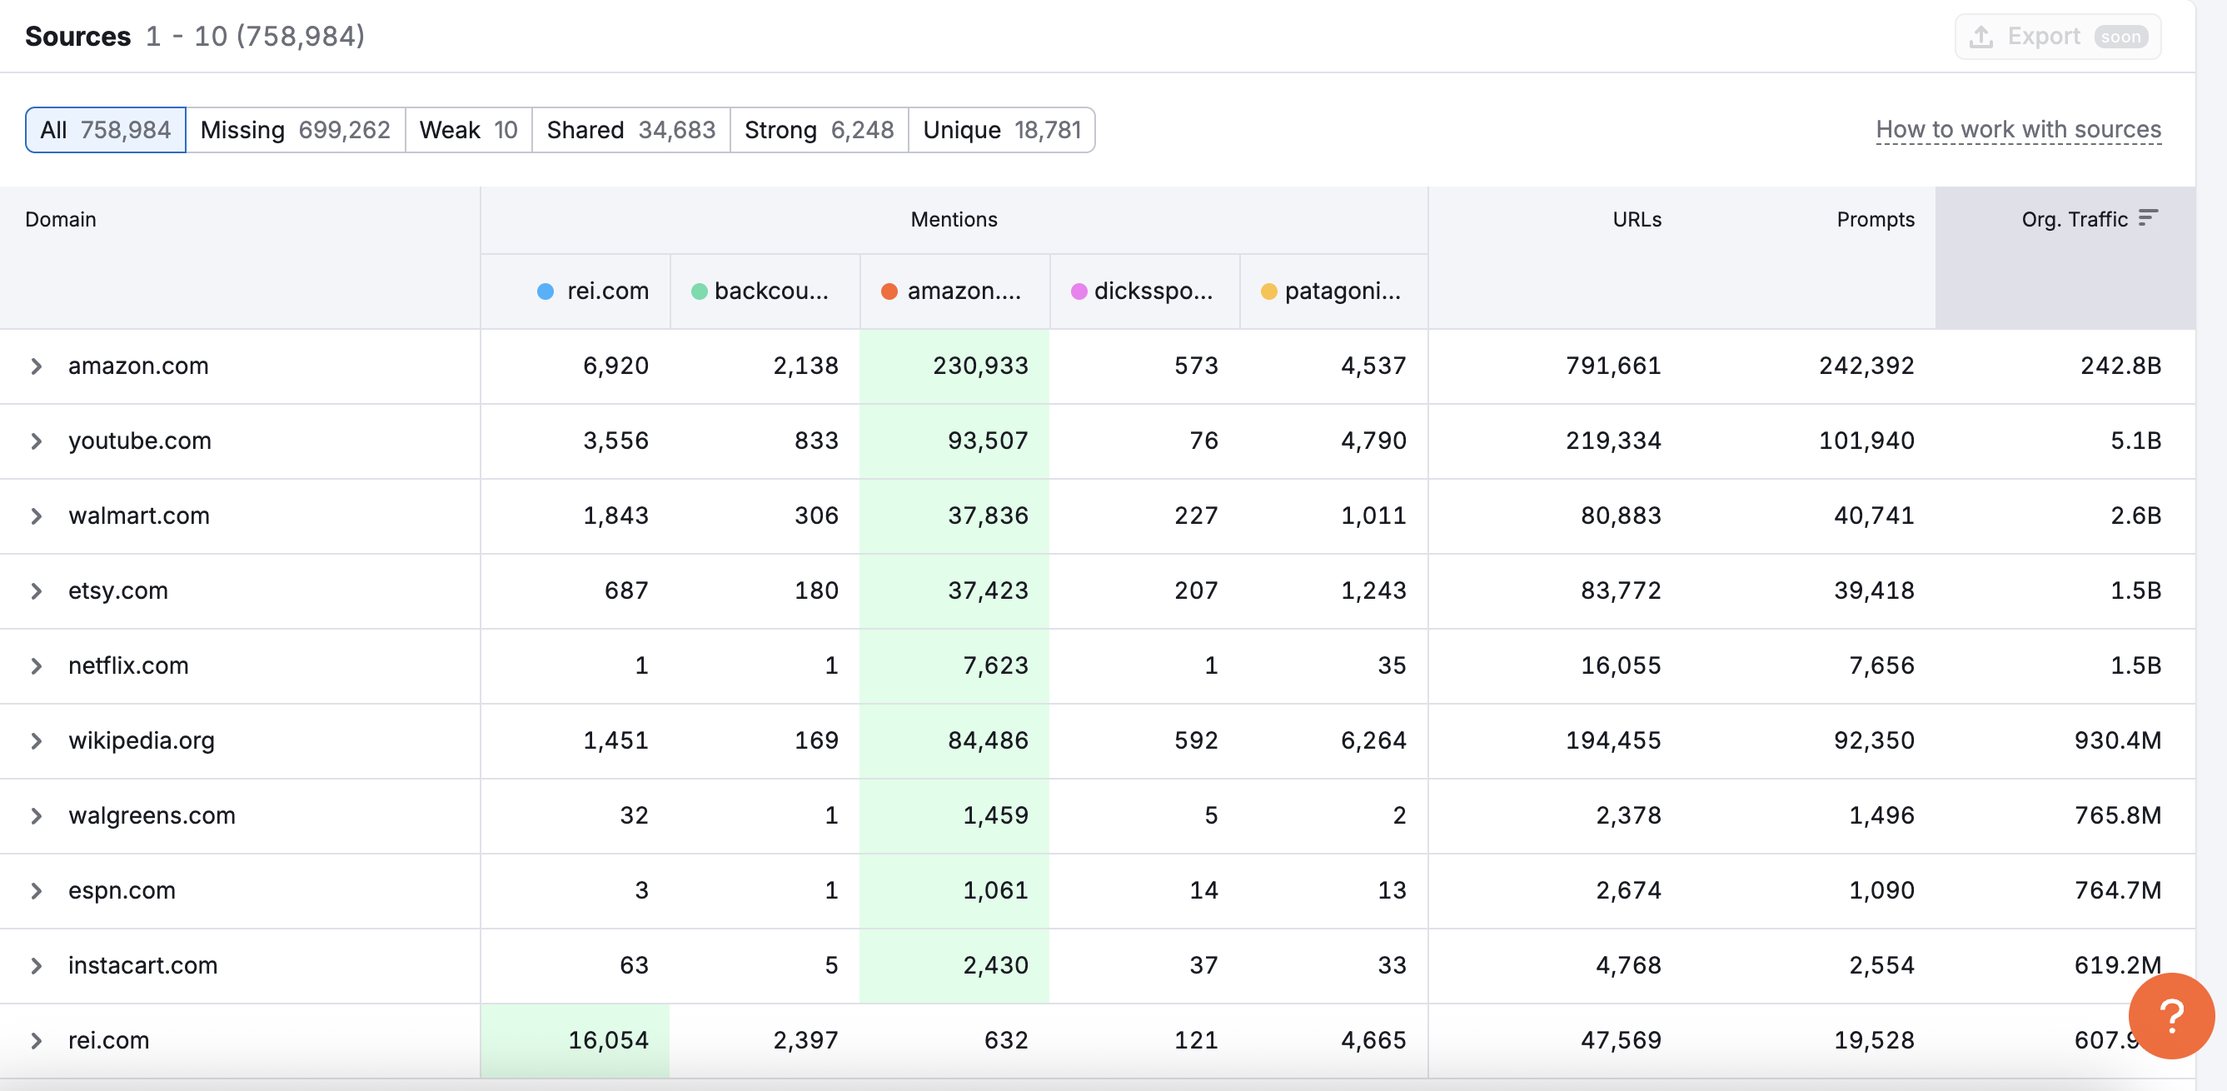
Task: Click the yellow legend dot for patagonia column
Action: [1268, 291]
